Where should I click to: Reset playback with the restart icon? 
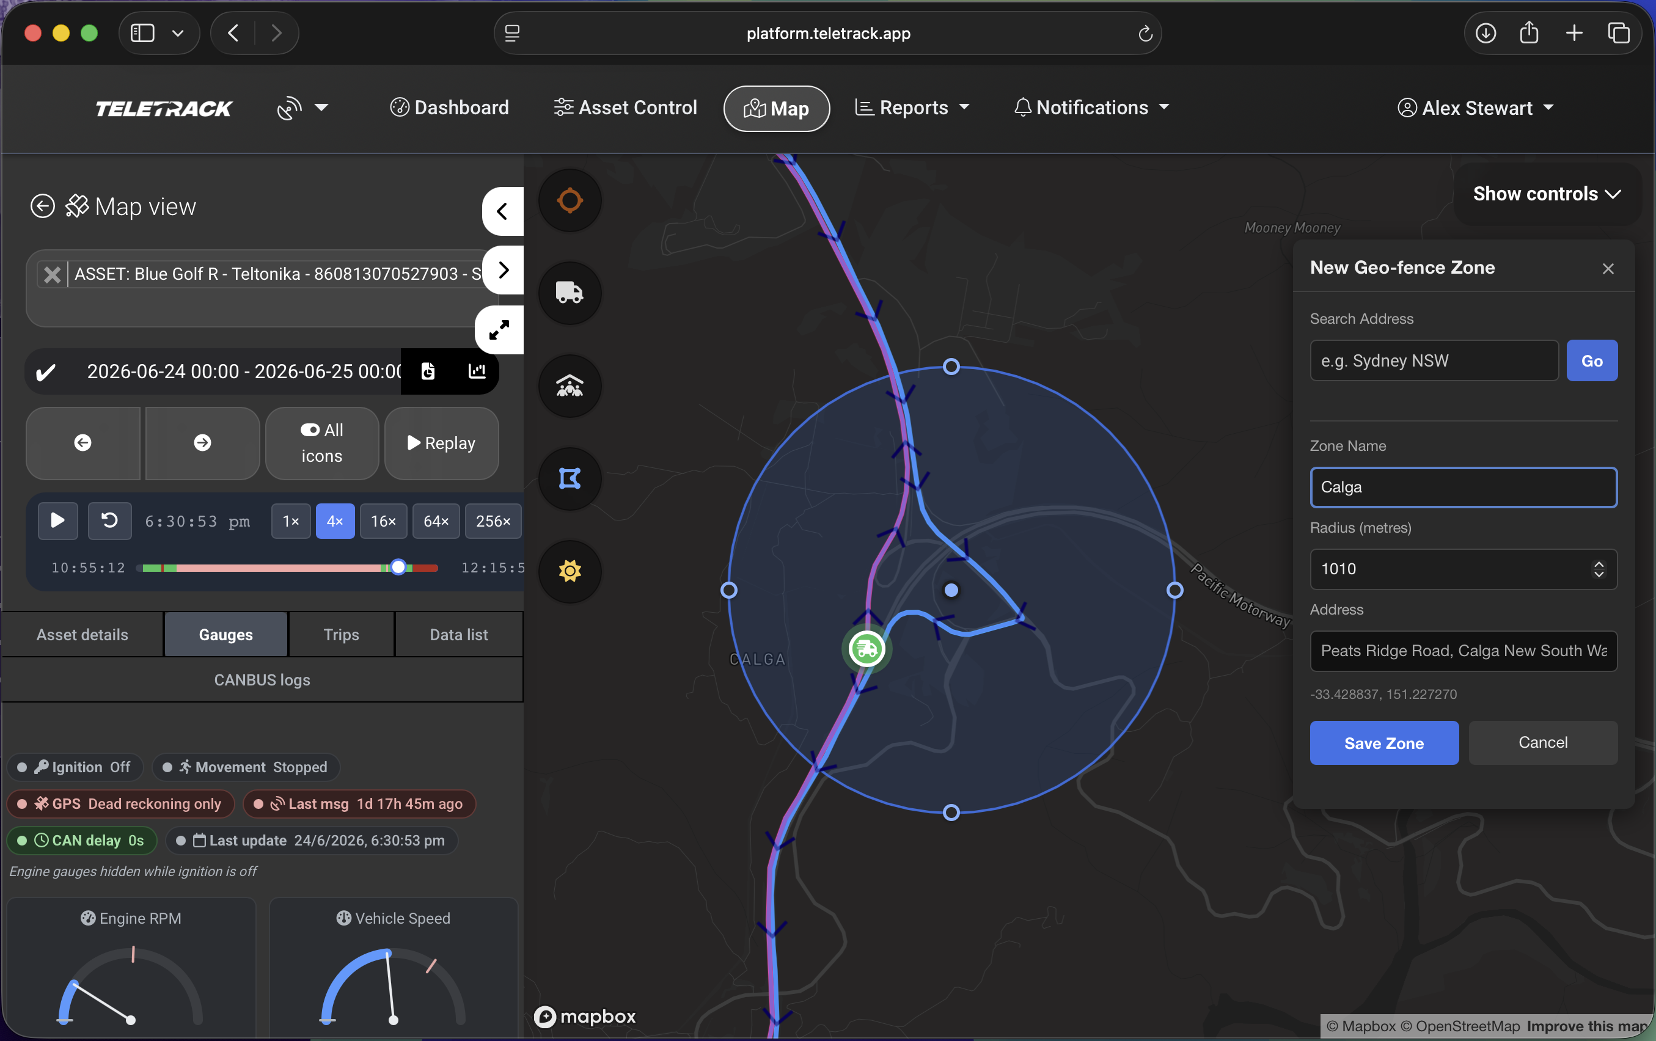click(109, 520)
